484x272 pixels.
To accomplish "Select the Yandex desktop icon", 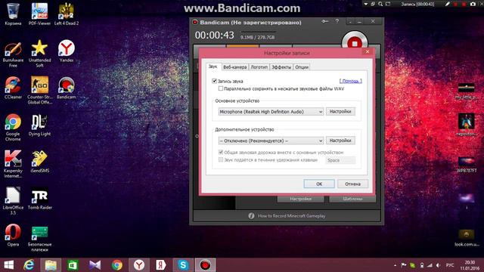I will pyautogui.click(x=67, y=51).
